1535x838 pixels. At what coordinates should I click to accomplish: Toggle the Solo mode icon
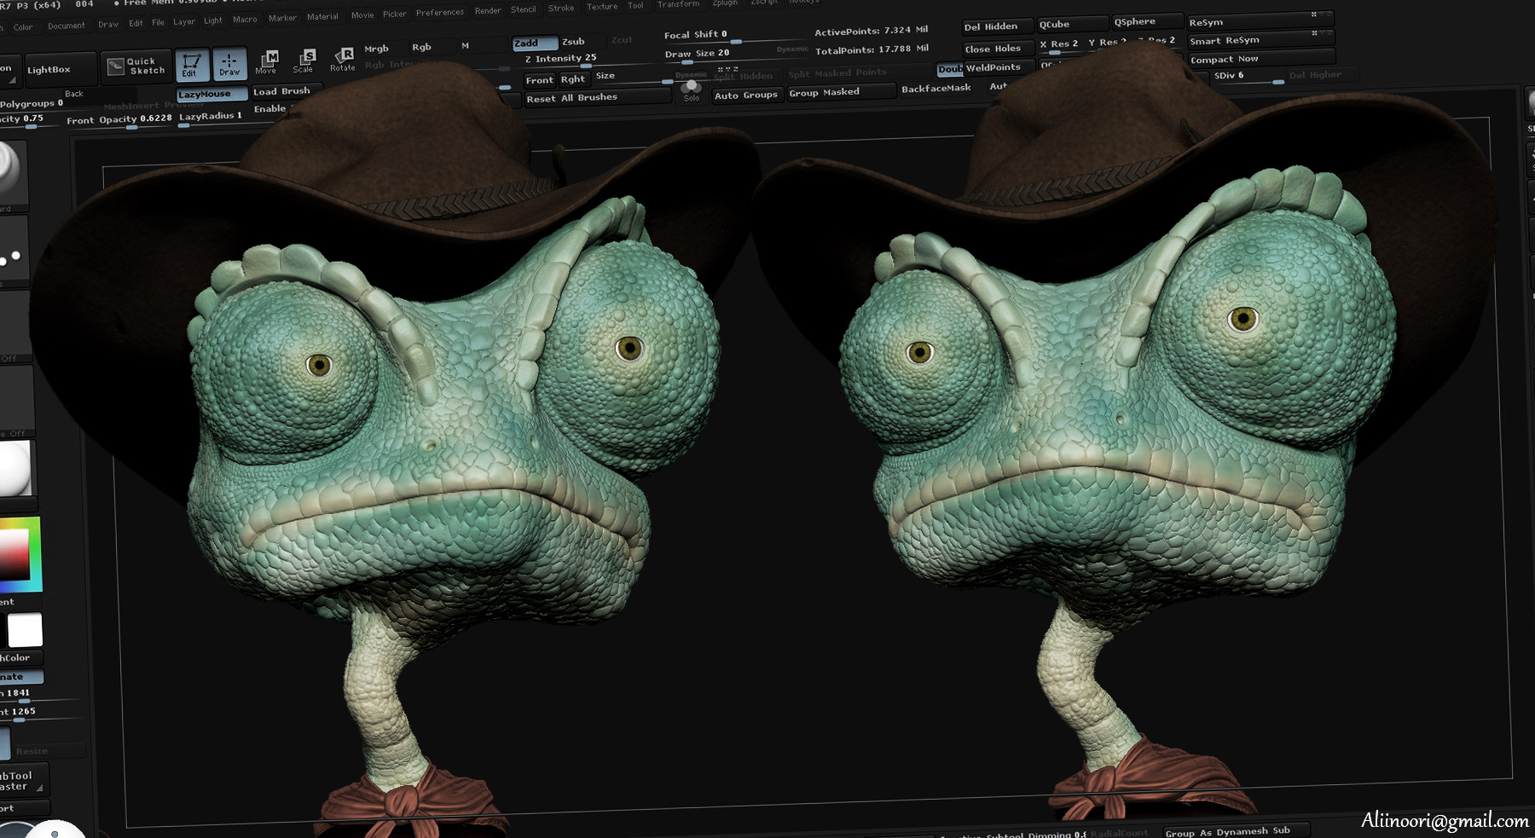[692, 90]
